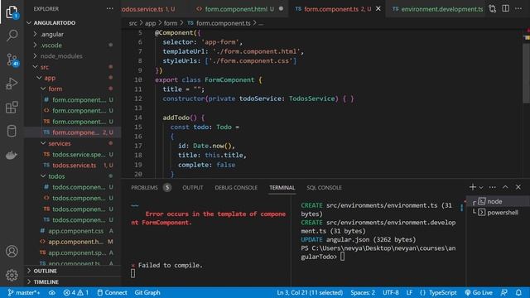Viewport: 530px width, 298px height.
Task: Open the compare changes icon in editor toolbar
Action: pos(493,9)
